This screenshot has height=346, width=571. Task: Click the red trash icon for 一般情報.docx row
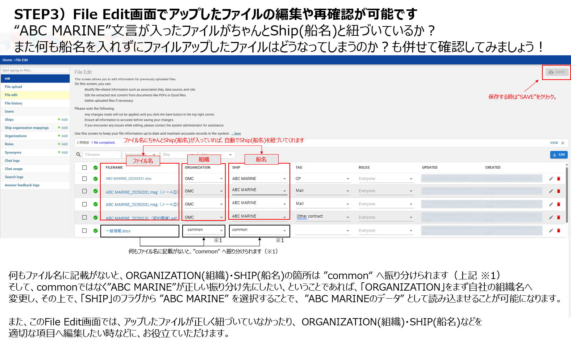tap(558, 231)
